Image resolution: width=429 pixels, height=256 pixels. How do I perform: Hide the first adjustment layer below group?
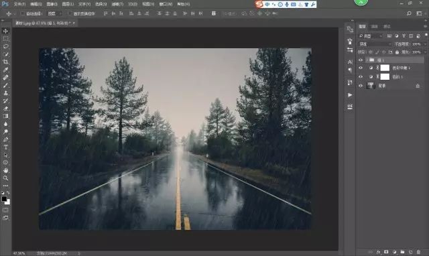pos(361,68)
